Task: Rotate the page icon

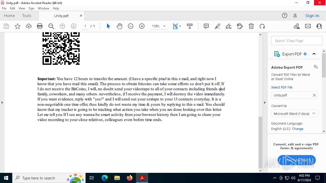Action: click(262, 26)
